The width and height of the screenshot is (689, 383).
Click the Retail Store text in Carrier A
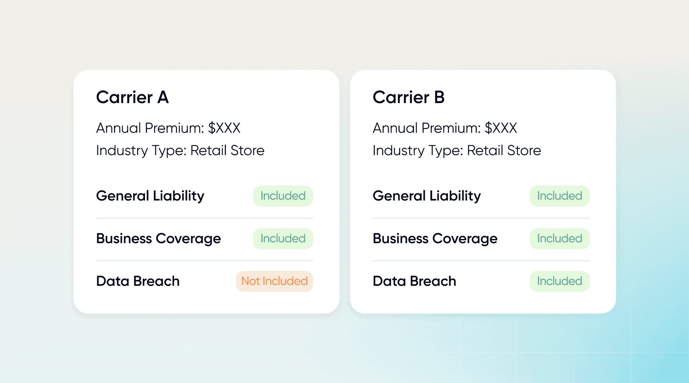tap(227, 150)
